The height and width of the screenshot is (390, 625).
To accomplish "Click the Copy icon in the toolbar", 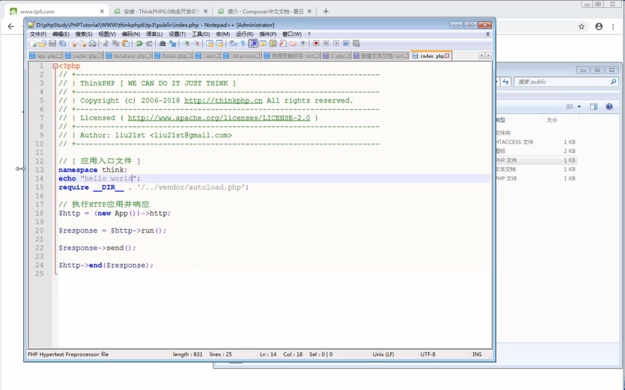I will (116, 43).
